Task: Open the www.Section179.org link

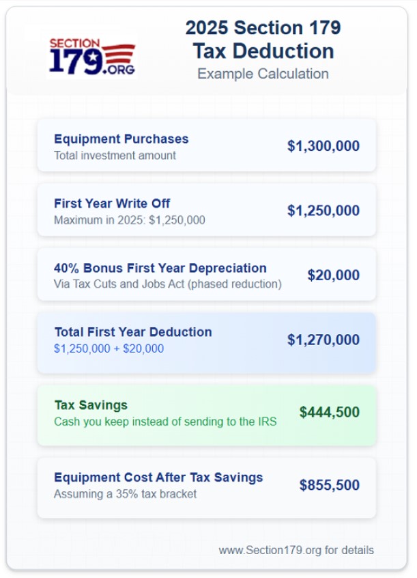Action: [x=296, y=550]
